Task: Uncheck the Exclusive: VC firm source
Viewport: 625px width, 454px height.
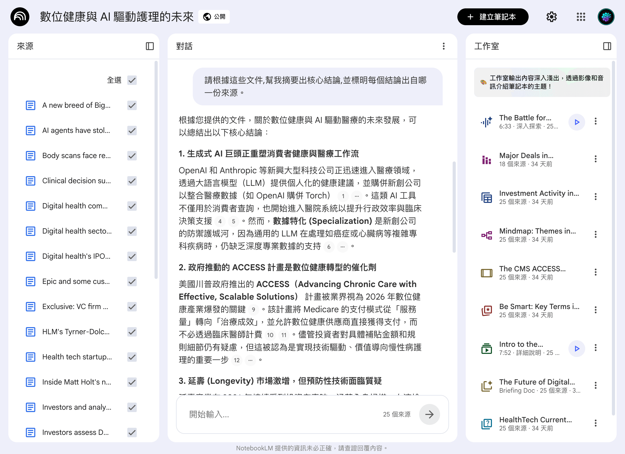Action: pyautogui.click(x=132, y=307)
